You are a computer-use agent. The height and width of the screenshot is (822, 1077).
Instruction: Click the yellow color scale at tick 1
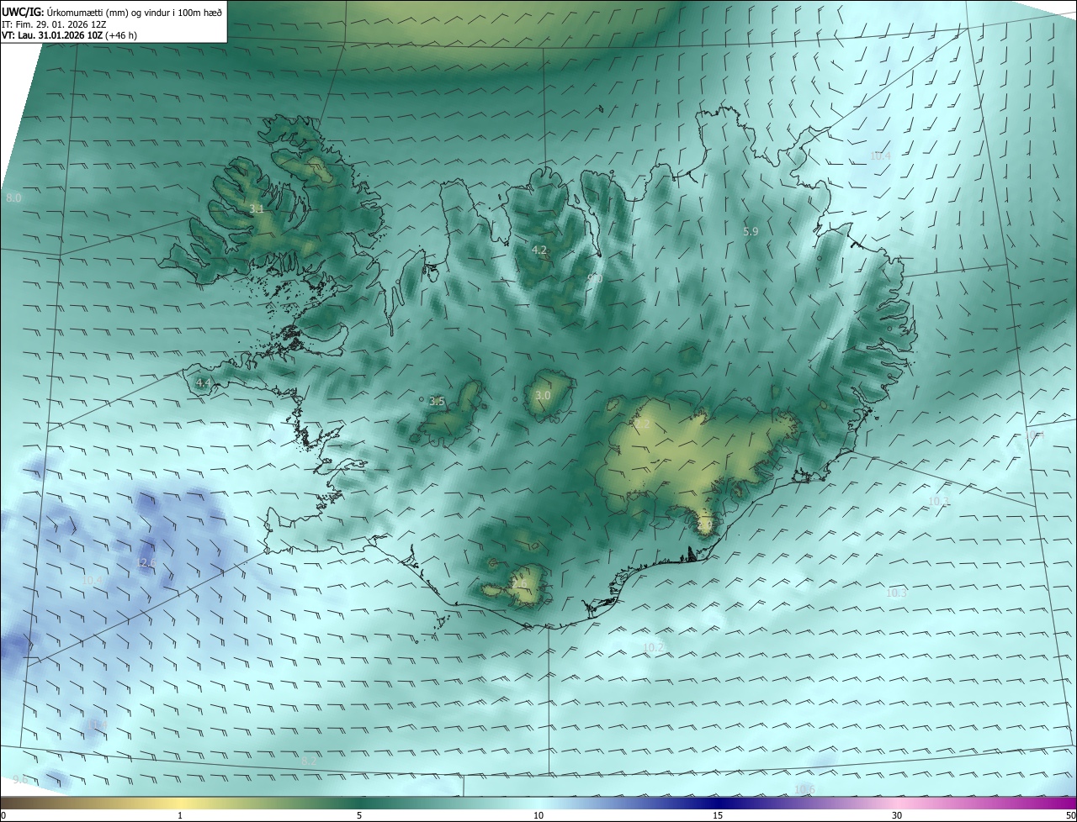click(180, 804)
